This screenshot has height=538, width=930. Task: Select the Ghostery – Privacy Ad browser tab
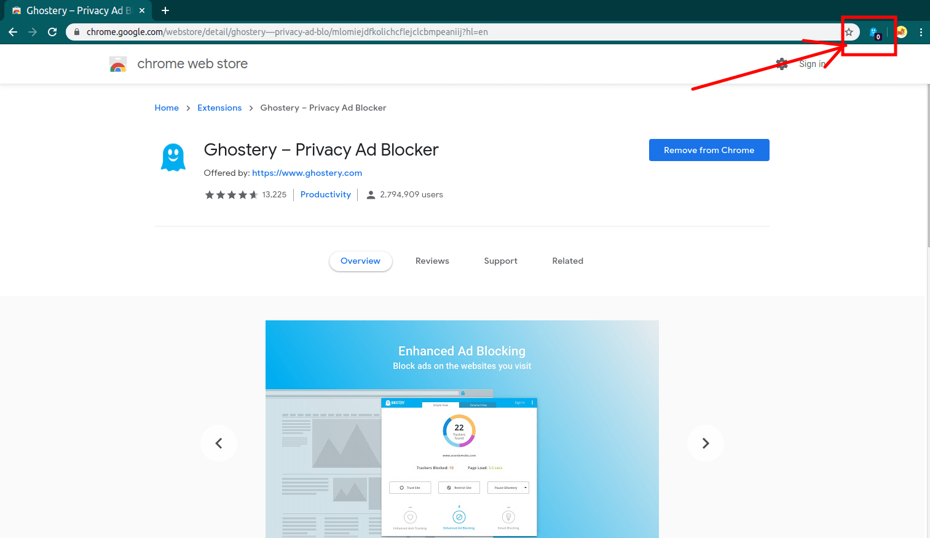pos(77,10)
